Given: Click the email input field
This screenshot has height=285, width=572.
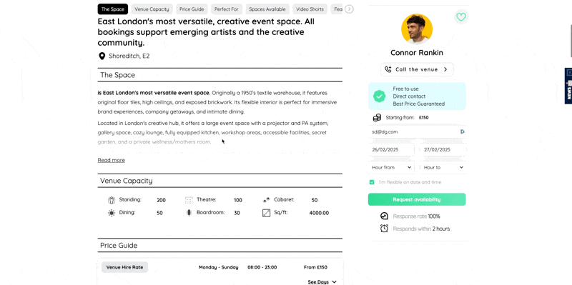Looking at the screenshot, I should point(417,131).
